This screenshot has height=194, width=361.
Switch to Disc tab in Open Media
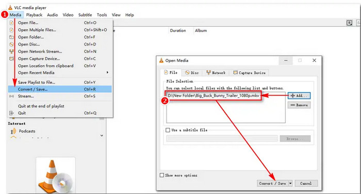point(192,73)
